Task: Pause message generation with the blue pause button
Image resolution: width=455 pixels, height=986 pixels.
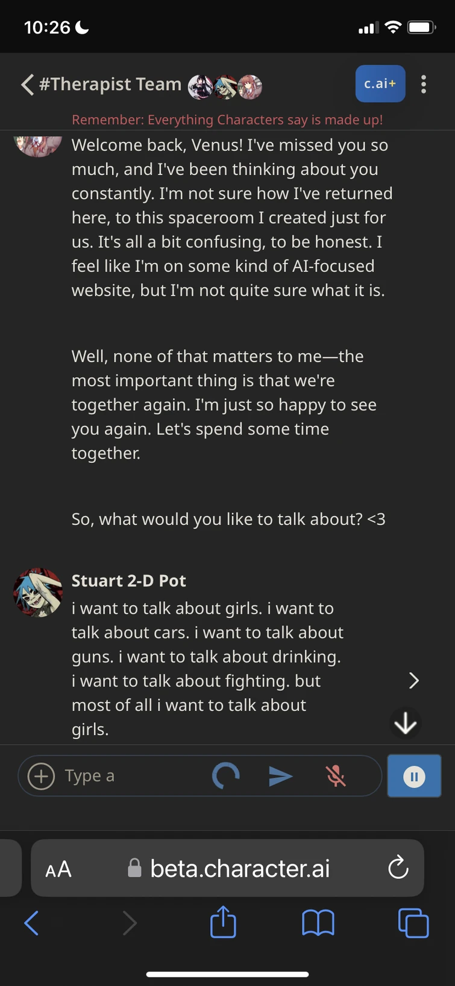Action: (x=414, y=776)
